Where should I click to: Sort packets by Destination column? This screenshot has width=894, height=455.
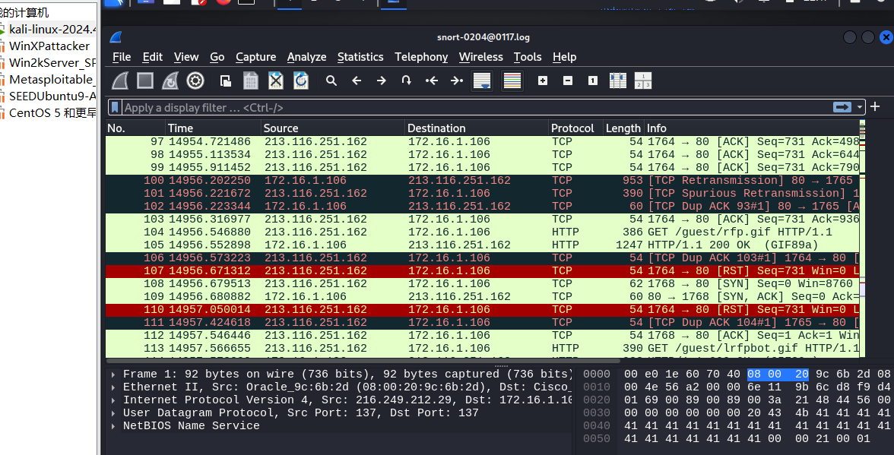(x=477, y=128)
